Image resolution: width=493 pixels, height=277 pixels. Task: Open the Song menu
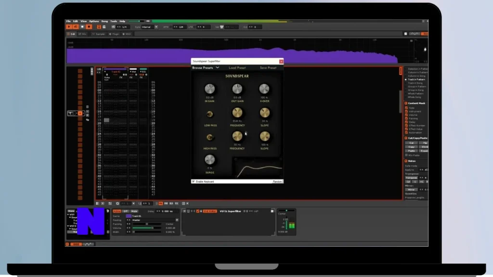point(104,21)
